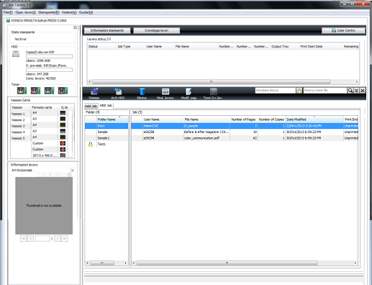This screenshot has width=372, height=285.
Task: Click Vassoio 3 paper quantity icon
Action: coord(63,125)
